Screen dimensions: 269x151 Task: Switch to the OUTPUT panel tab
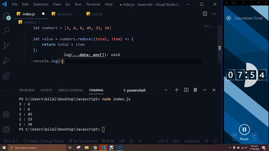click(x=46, y=90)
